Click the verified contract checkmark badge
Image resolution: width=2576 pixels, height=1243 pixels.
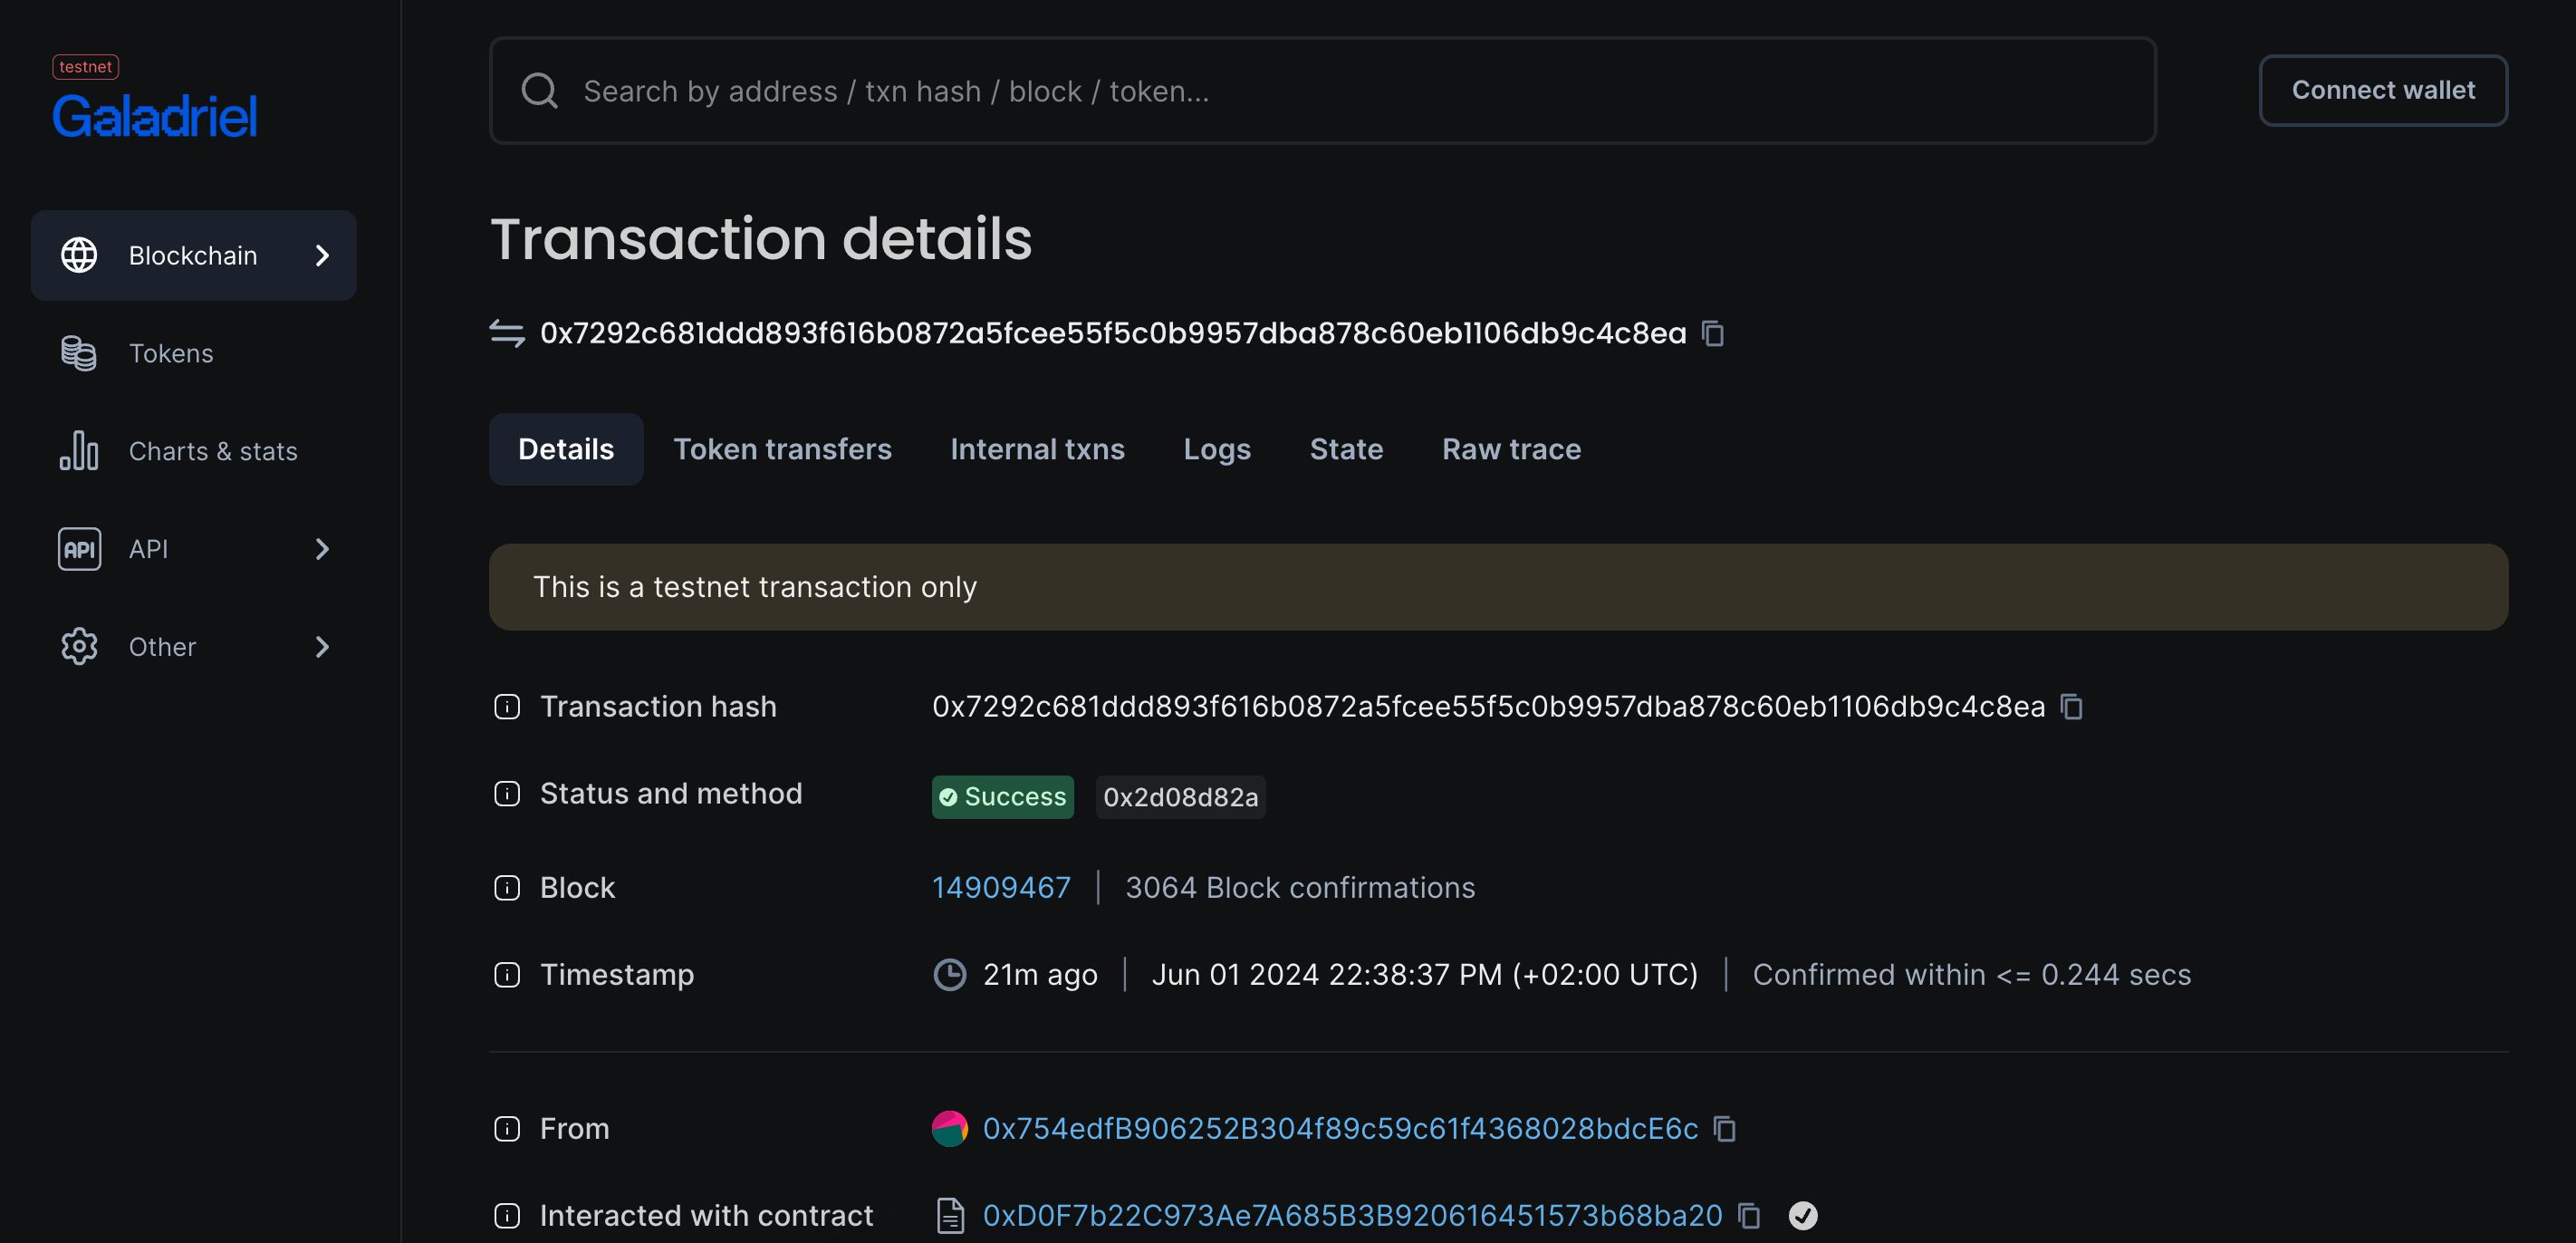(x=1803, y=1216)
